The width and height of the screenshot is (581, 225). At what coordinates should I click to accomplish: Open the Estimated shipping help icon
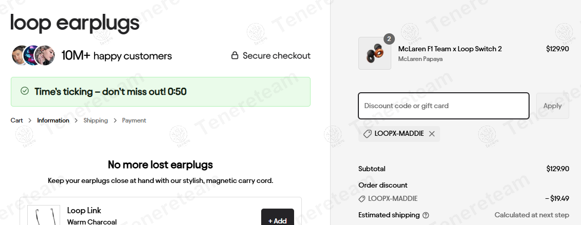[426, 215]
